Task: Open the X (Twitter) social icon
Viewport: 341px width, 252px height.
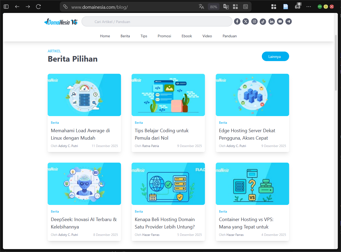Action: click(246, 21)
